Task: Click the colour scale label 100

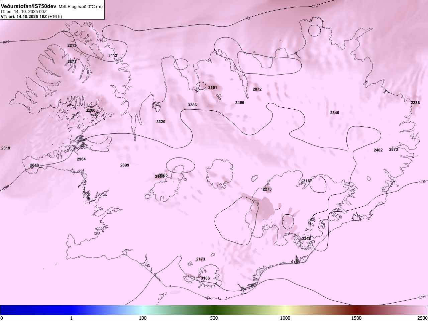Action: pos(143,318)
